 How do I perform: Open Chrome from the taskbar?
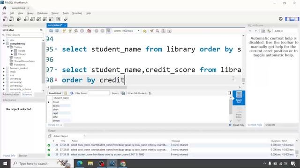click(123, 164)
